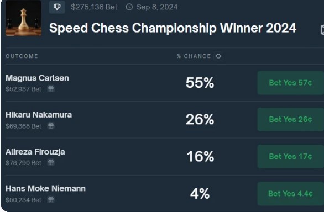Click the trophy icon badge
The width and height of the screenshot is (324, 212).
click(x=57, y=7)
